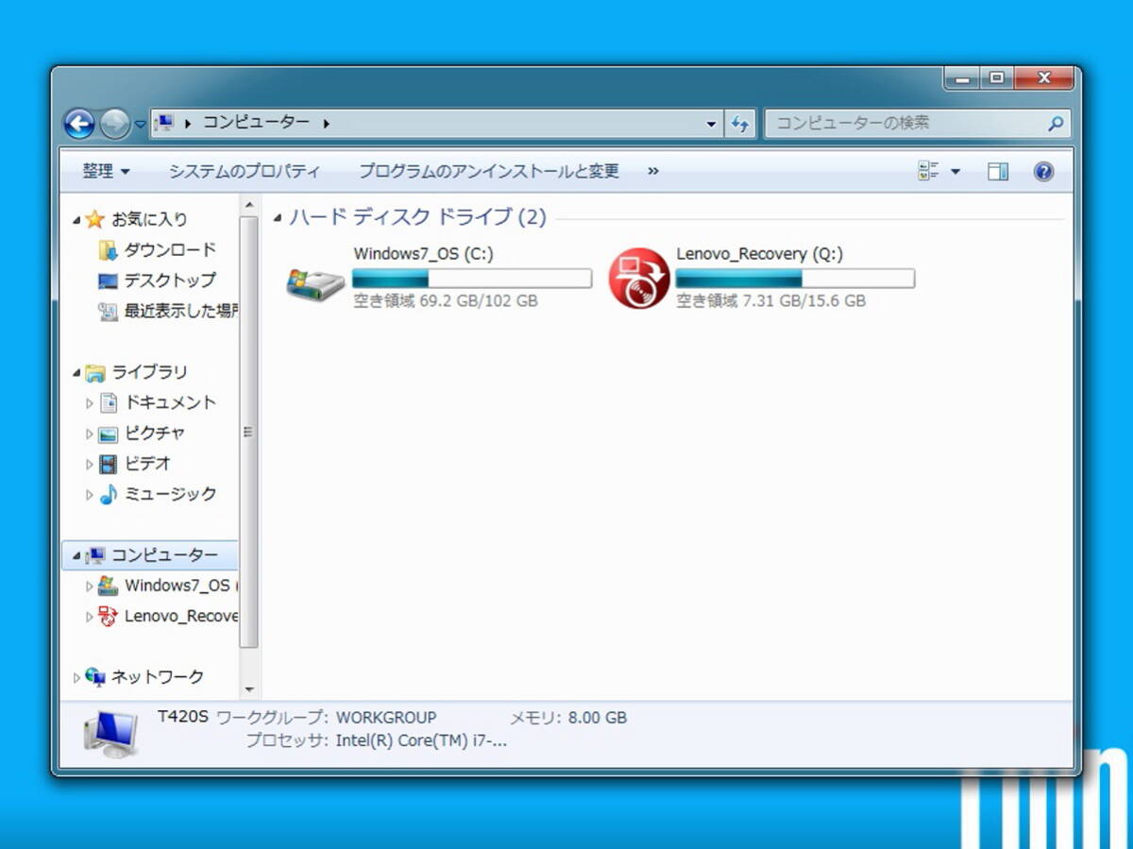The image size is (1133, 849).
Task: Expand the ネットワーク node
Action: [x=77, y=677]
